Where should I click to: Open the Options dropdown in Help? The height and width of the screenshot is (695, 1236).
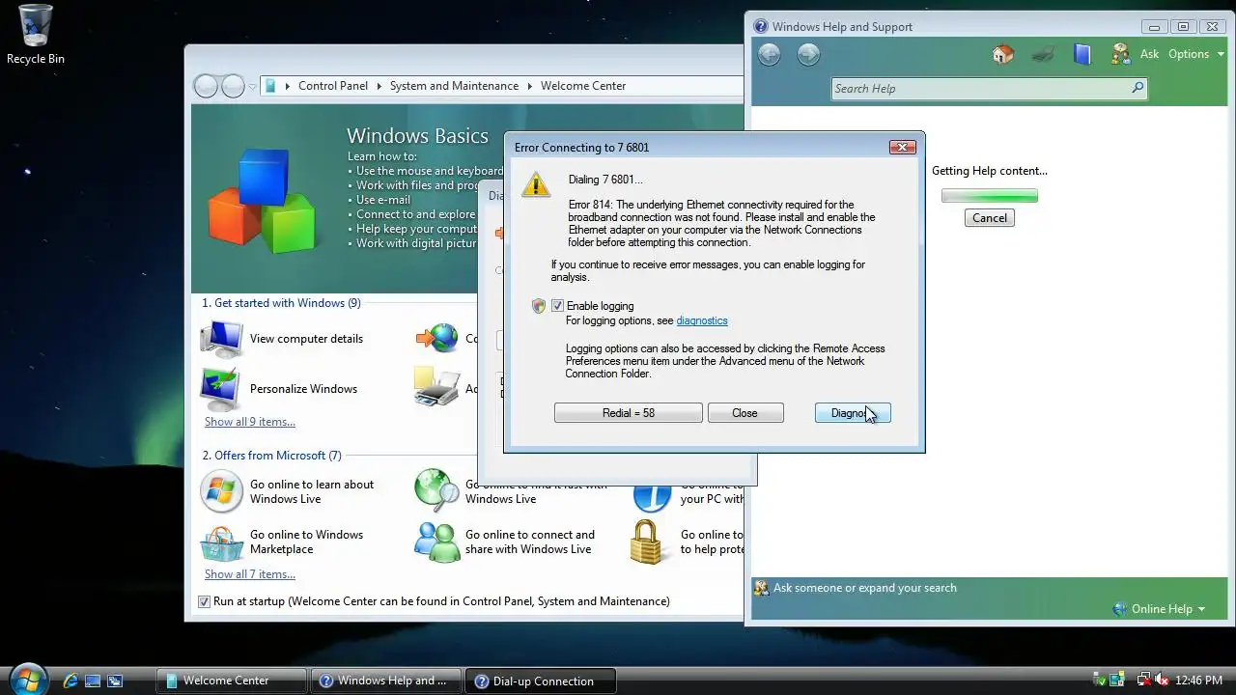click(x=1195, y=54)
